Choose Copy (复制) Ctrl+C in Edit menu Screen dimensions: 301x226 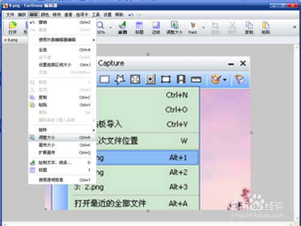pyautogui.click(x=63, y=98)
